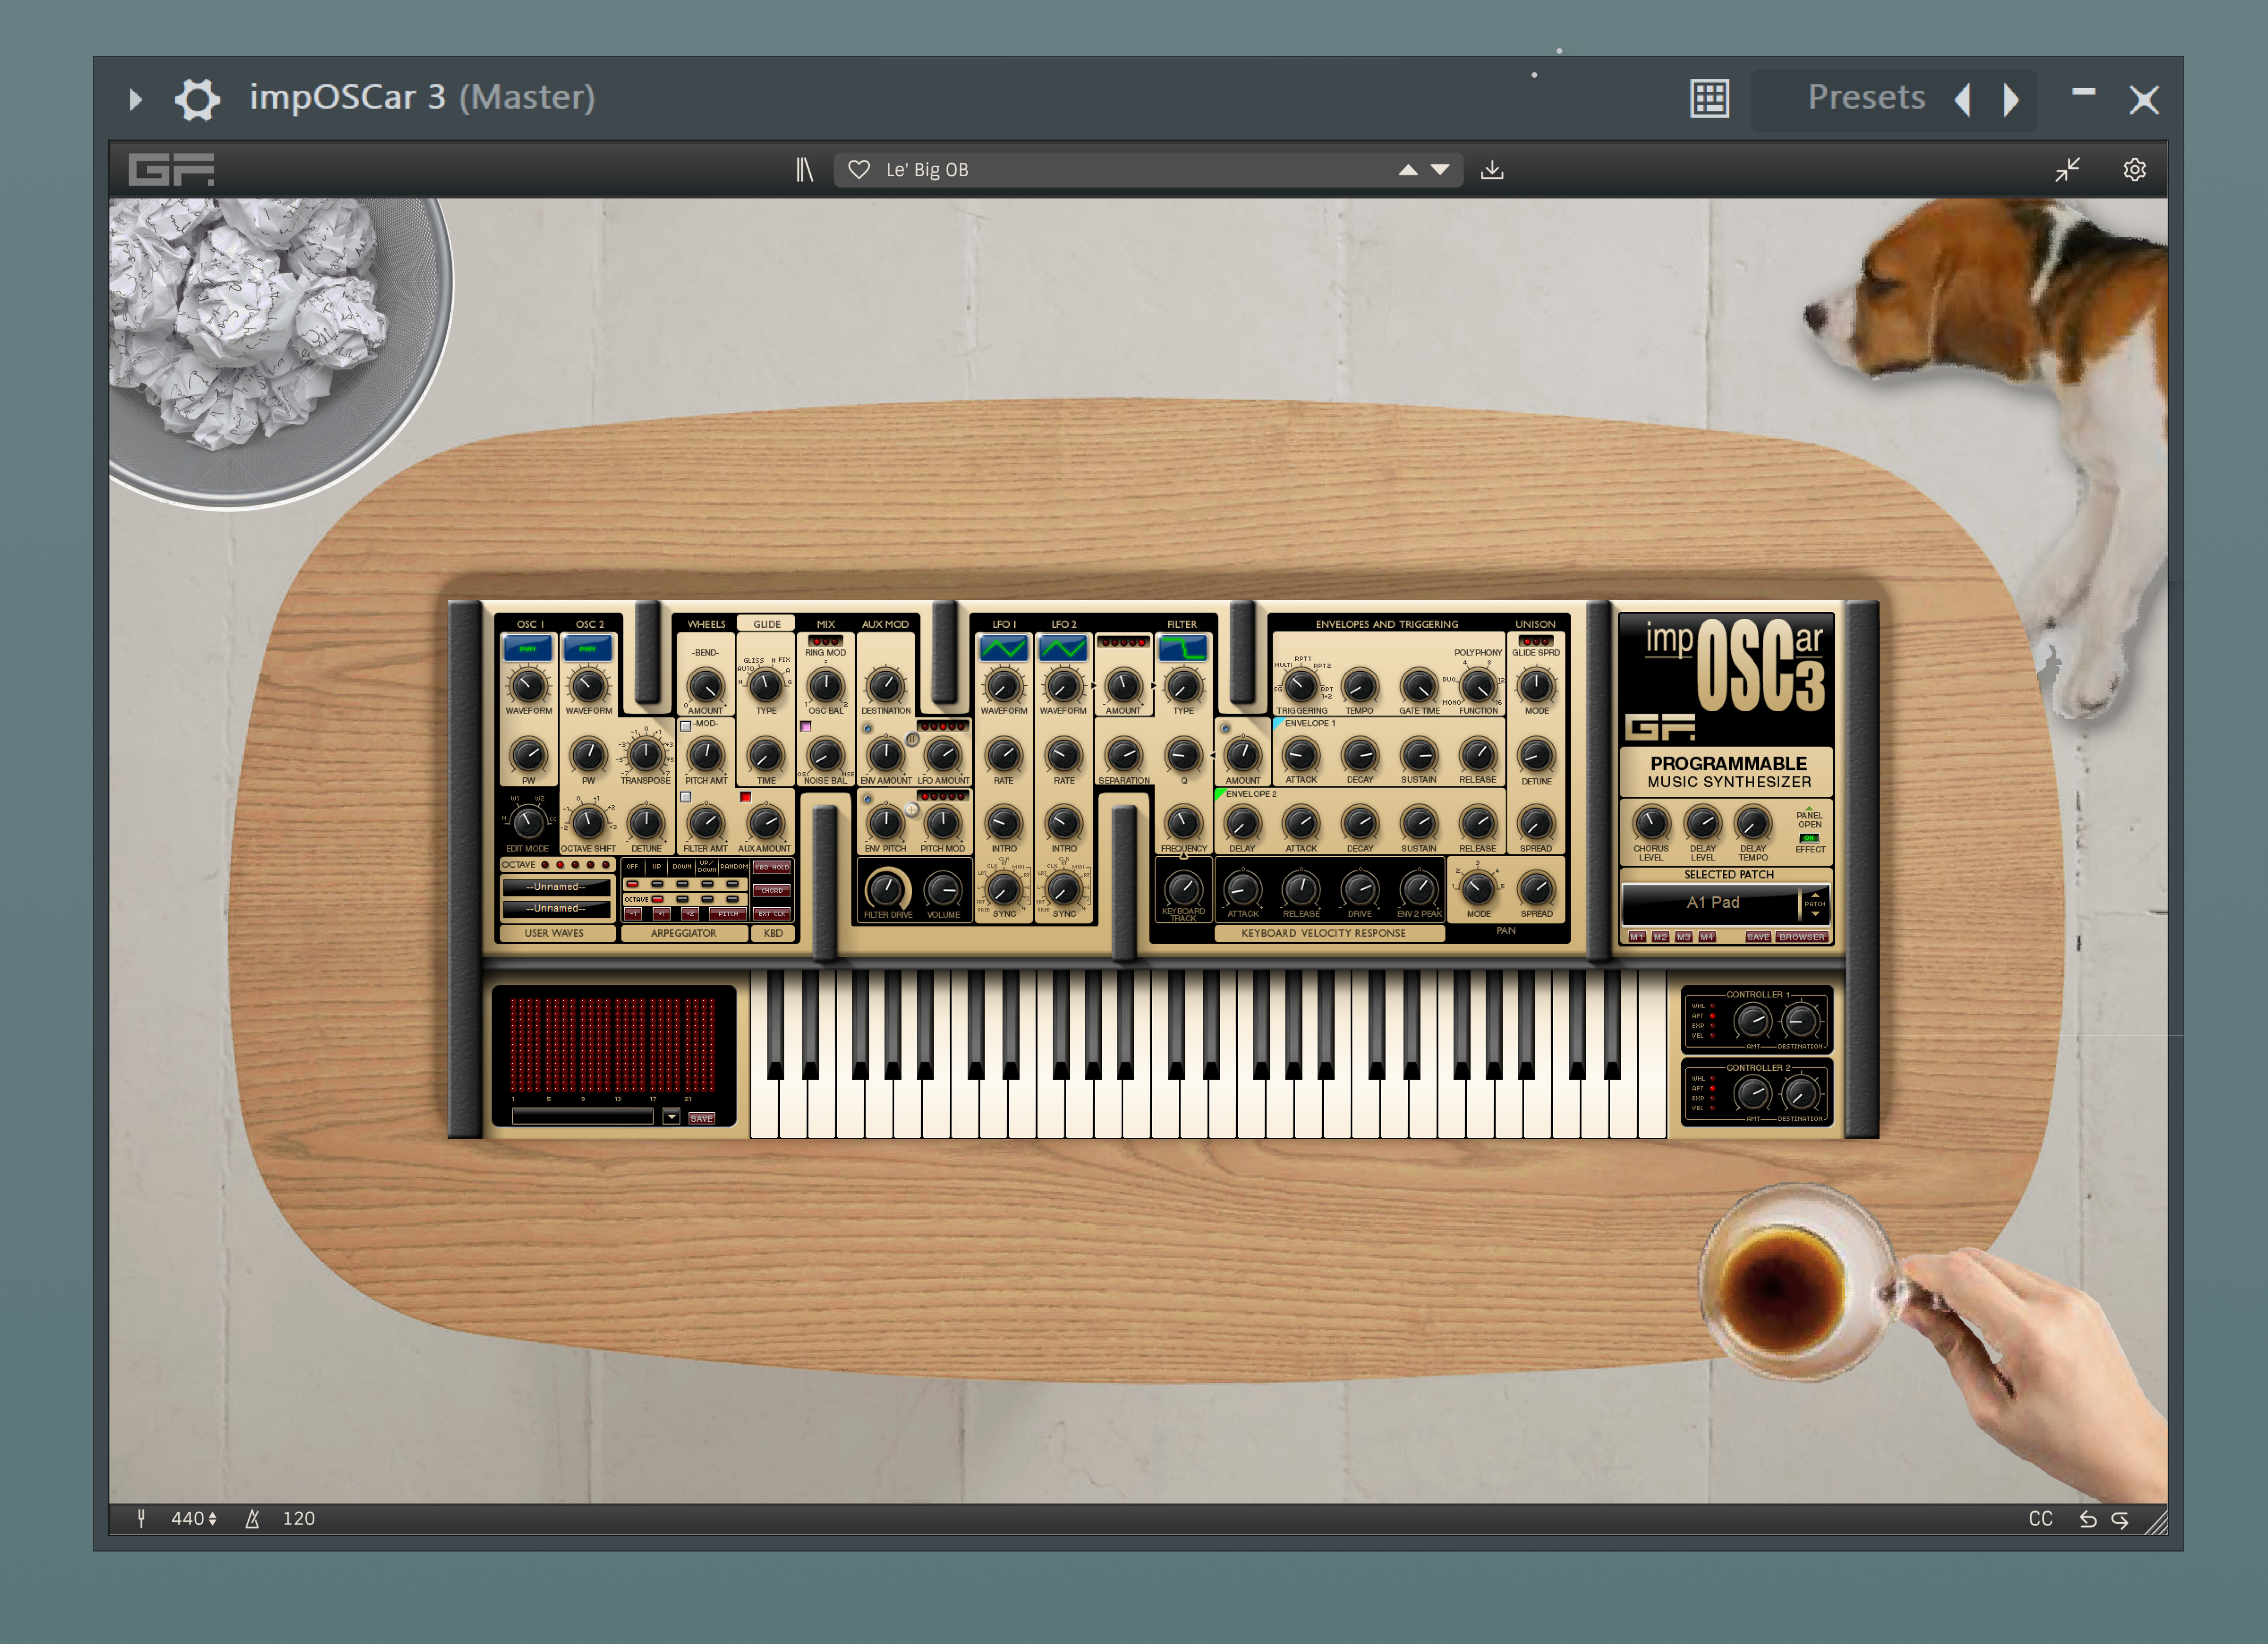The height and width of the screenshot is (1644, 2268).
Task: Click the undo arrow icon
Action: click(x=2088, y=1519)
